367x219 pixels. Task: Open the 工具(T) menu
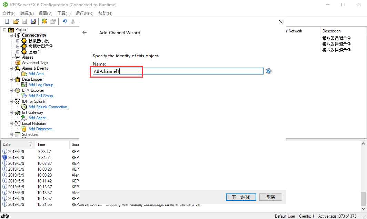64,13
